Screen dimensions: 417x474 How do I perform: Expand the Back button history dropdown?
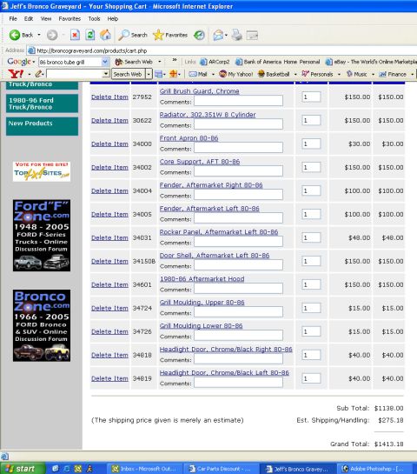click(39, 35)
